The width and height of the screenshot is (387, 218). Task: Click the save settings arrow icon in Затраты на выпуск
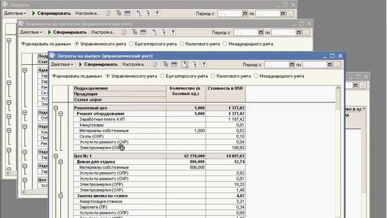point(195,65)
